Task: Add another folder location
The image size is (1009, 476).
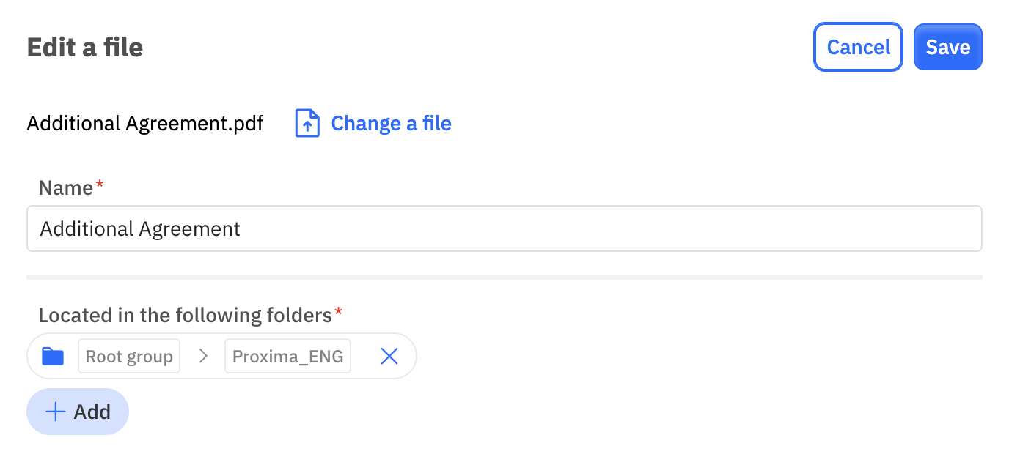Action: [78, 412]
